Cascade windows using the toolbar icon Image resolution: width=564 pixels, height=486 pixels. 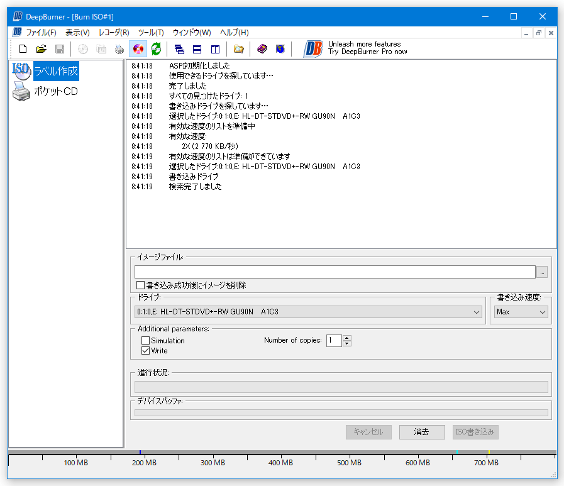click(x=179, y=49)
